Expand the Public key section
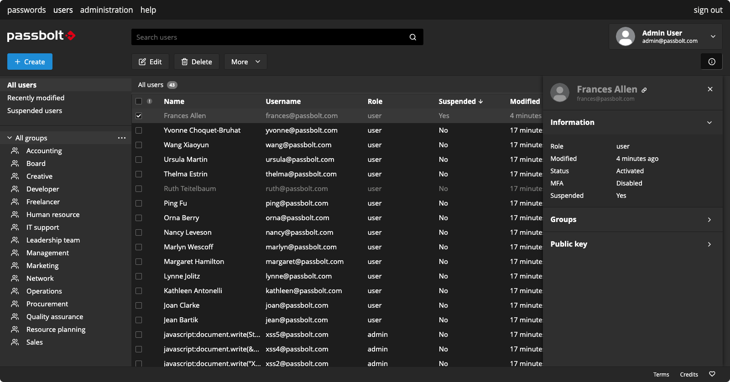This screenshot has width=730, height=382. [x=709, y=244]
